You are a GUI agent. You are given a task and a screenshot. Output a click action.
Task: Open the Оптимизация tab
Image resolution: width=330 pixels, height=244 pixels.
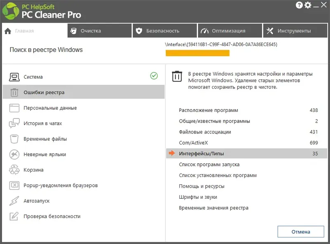point(230,30)
